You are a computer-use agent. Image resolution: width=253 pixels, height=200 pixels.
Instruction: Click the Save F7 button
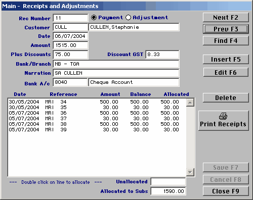click(x=226, y=168)
